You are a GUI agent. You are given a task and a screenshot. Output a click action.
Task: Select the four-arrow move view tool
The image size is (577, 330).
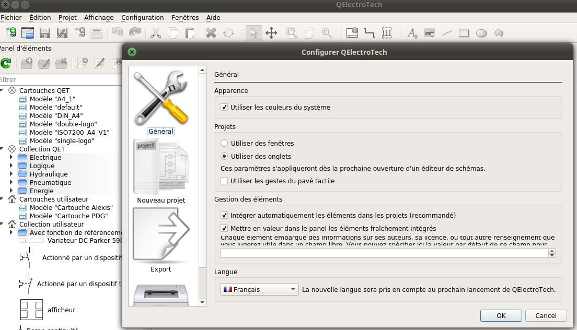point(271,33)
